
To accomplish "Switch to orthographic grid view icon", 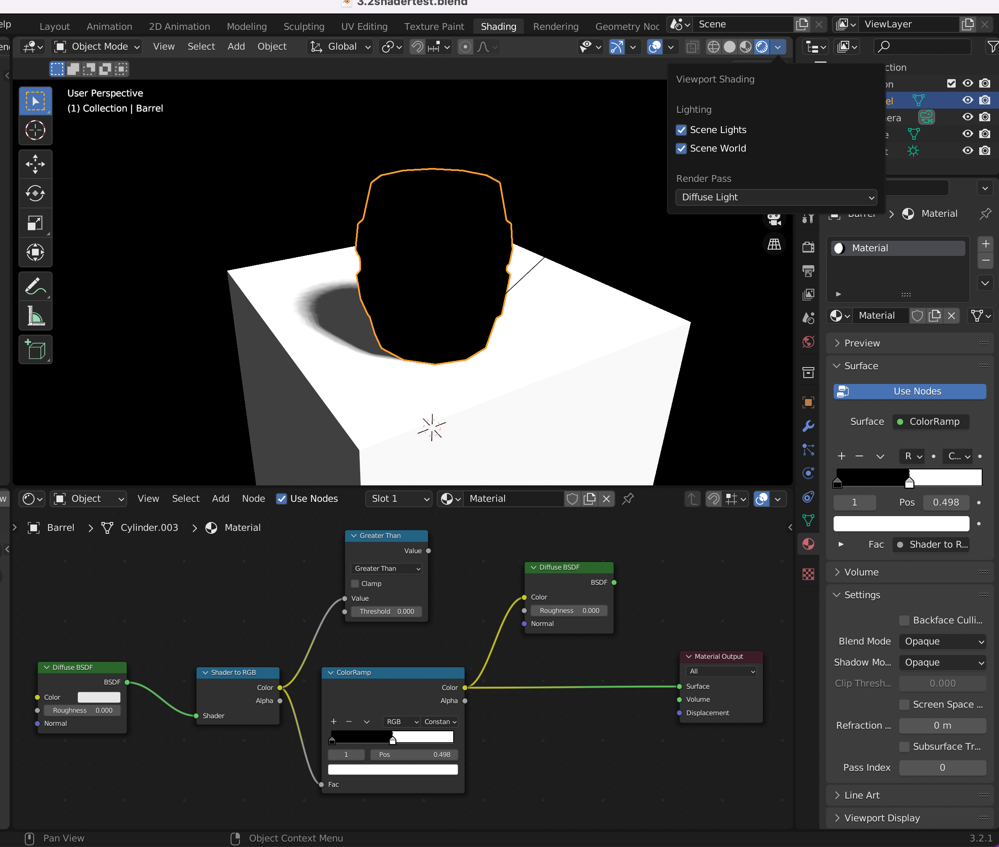I will point(774,245).
